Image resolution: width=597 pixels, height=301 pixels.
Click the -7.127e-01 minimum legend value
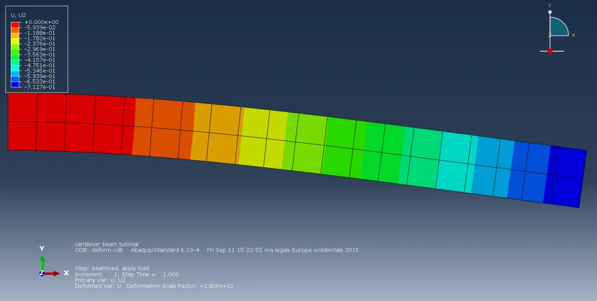pos(39,87)
